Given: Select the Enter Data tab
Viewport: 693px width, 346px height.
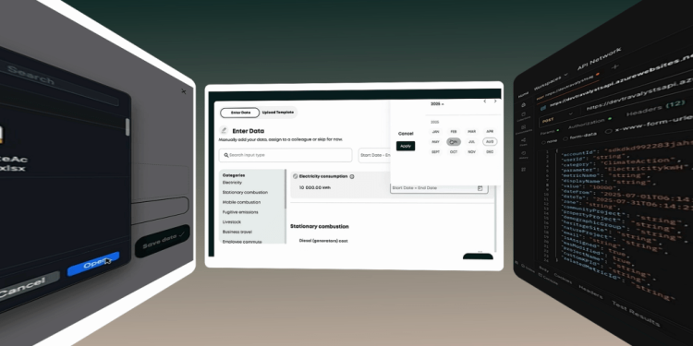Looking at the screenshot, I should (240, 113).
